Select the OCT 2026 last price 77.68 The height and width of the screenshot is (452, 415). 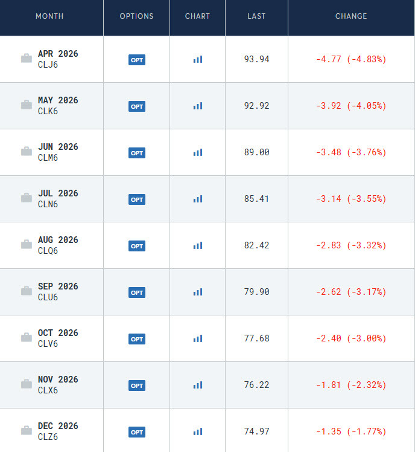point(257,338)
